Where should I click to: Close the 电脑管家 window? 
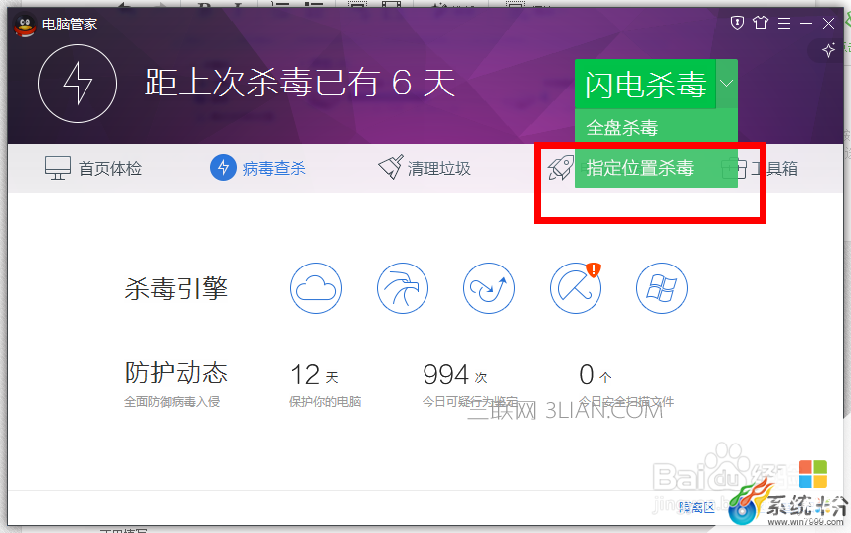click(828, 23)
